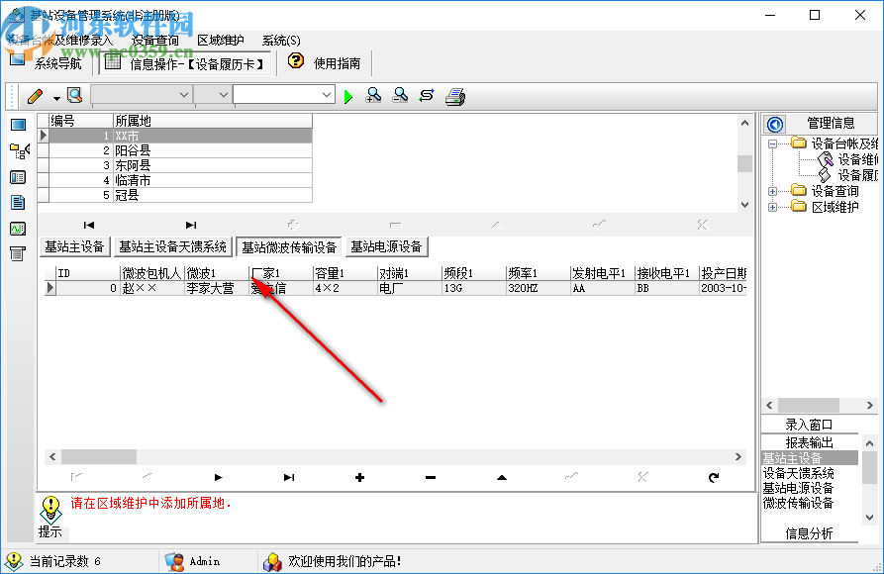Expand the 设备查询 tree node
The height and width of the screenshot is (574, 884).
pyautogui.click(x=770, y=192)
